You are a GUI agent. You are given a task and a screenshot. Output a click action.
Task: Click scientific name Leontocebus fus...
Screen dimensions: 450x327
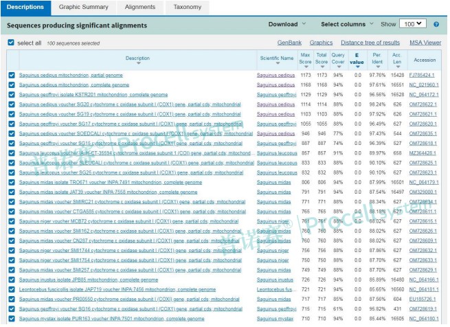pyautogui.click(x=276, y=289)
